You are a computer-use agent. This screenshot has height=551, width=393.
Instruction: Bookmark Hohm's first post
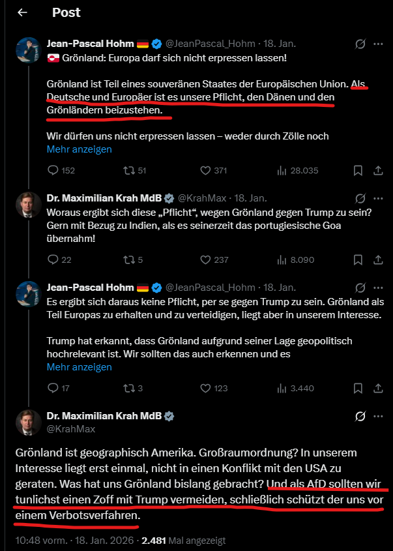click(358, 171)
